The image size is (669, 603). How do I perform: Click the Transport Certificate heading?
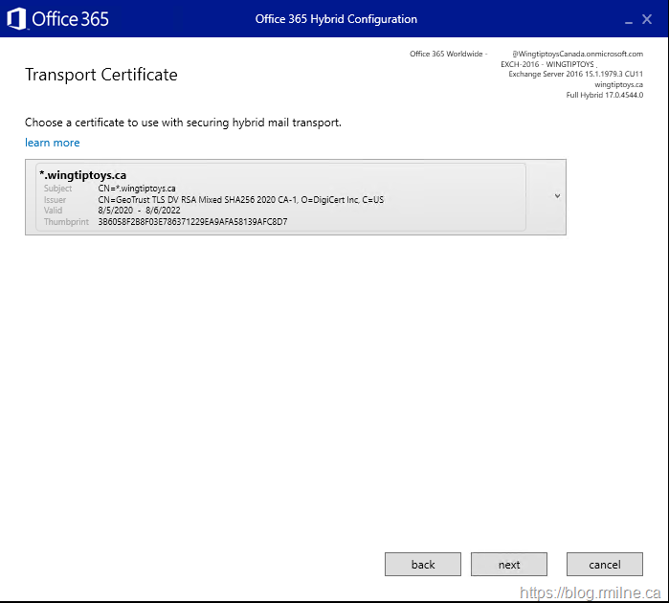tap(100, 75)
